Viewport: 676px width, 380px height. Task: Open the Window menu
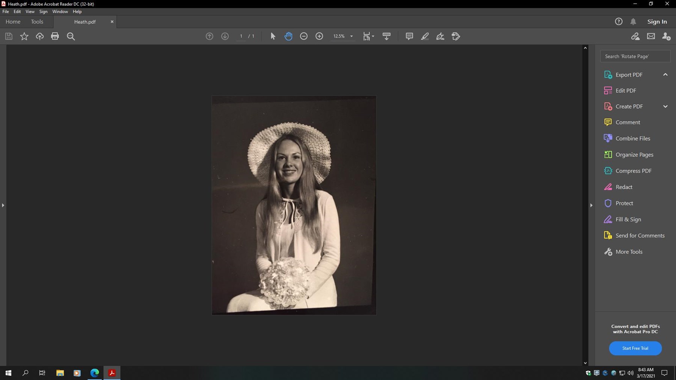[60, 12]
